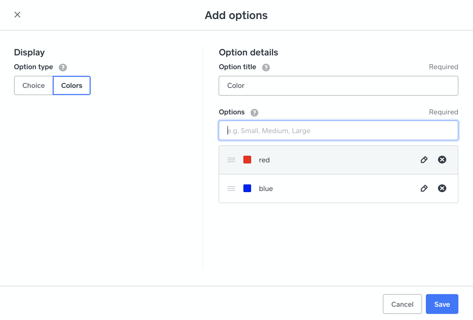Cancel adding options
Image resolution: width=473 pixels, height=320 pixels.
tap(402, 304)
